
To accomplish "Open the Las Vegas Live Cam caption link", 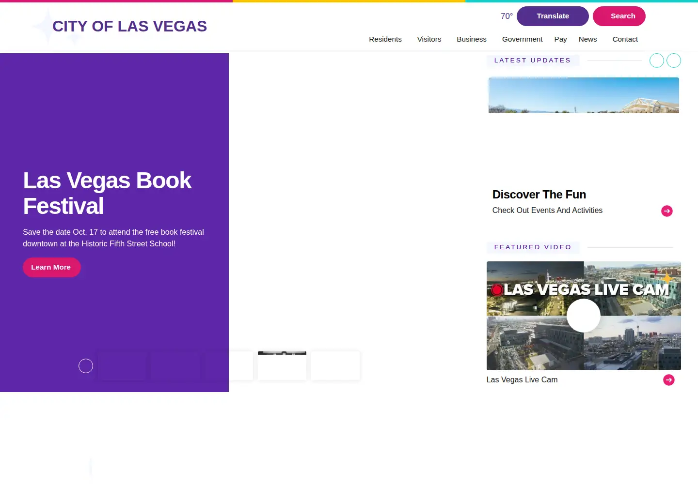I will click(522, 380).
